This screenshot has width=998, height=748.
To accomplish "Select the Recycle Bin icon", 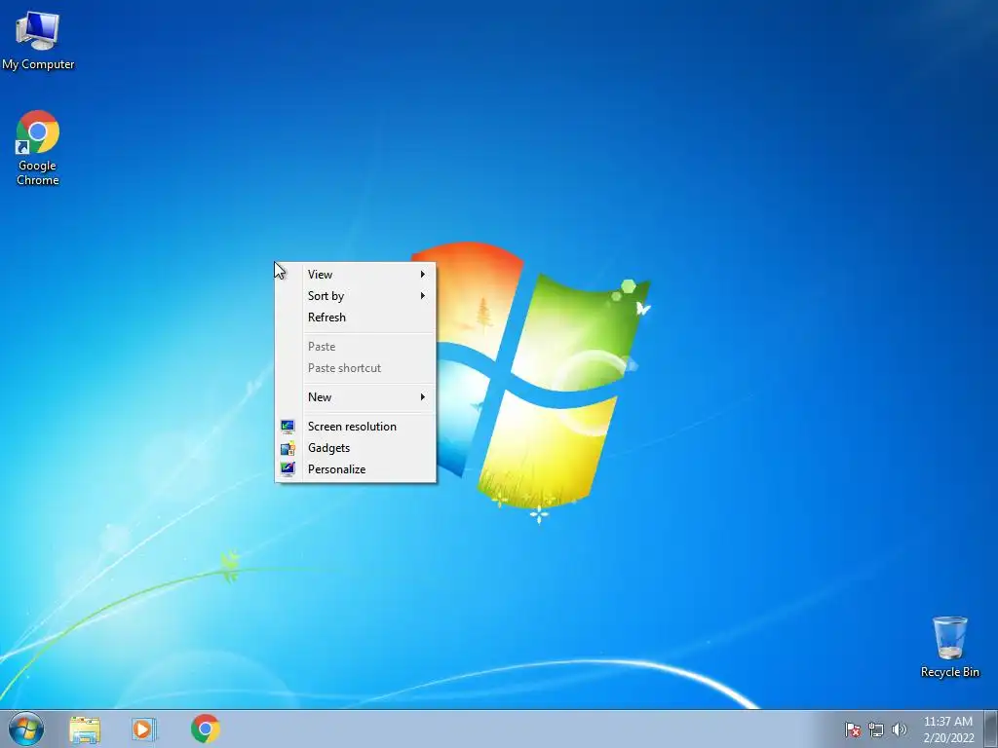I will point(949,647).
